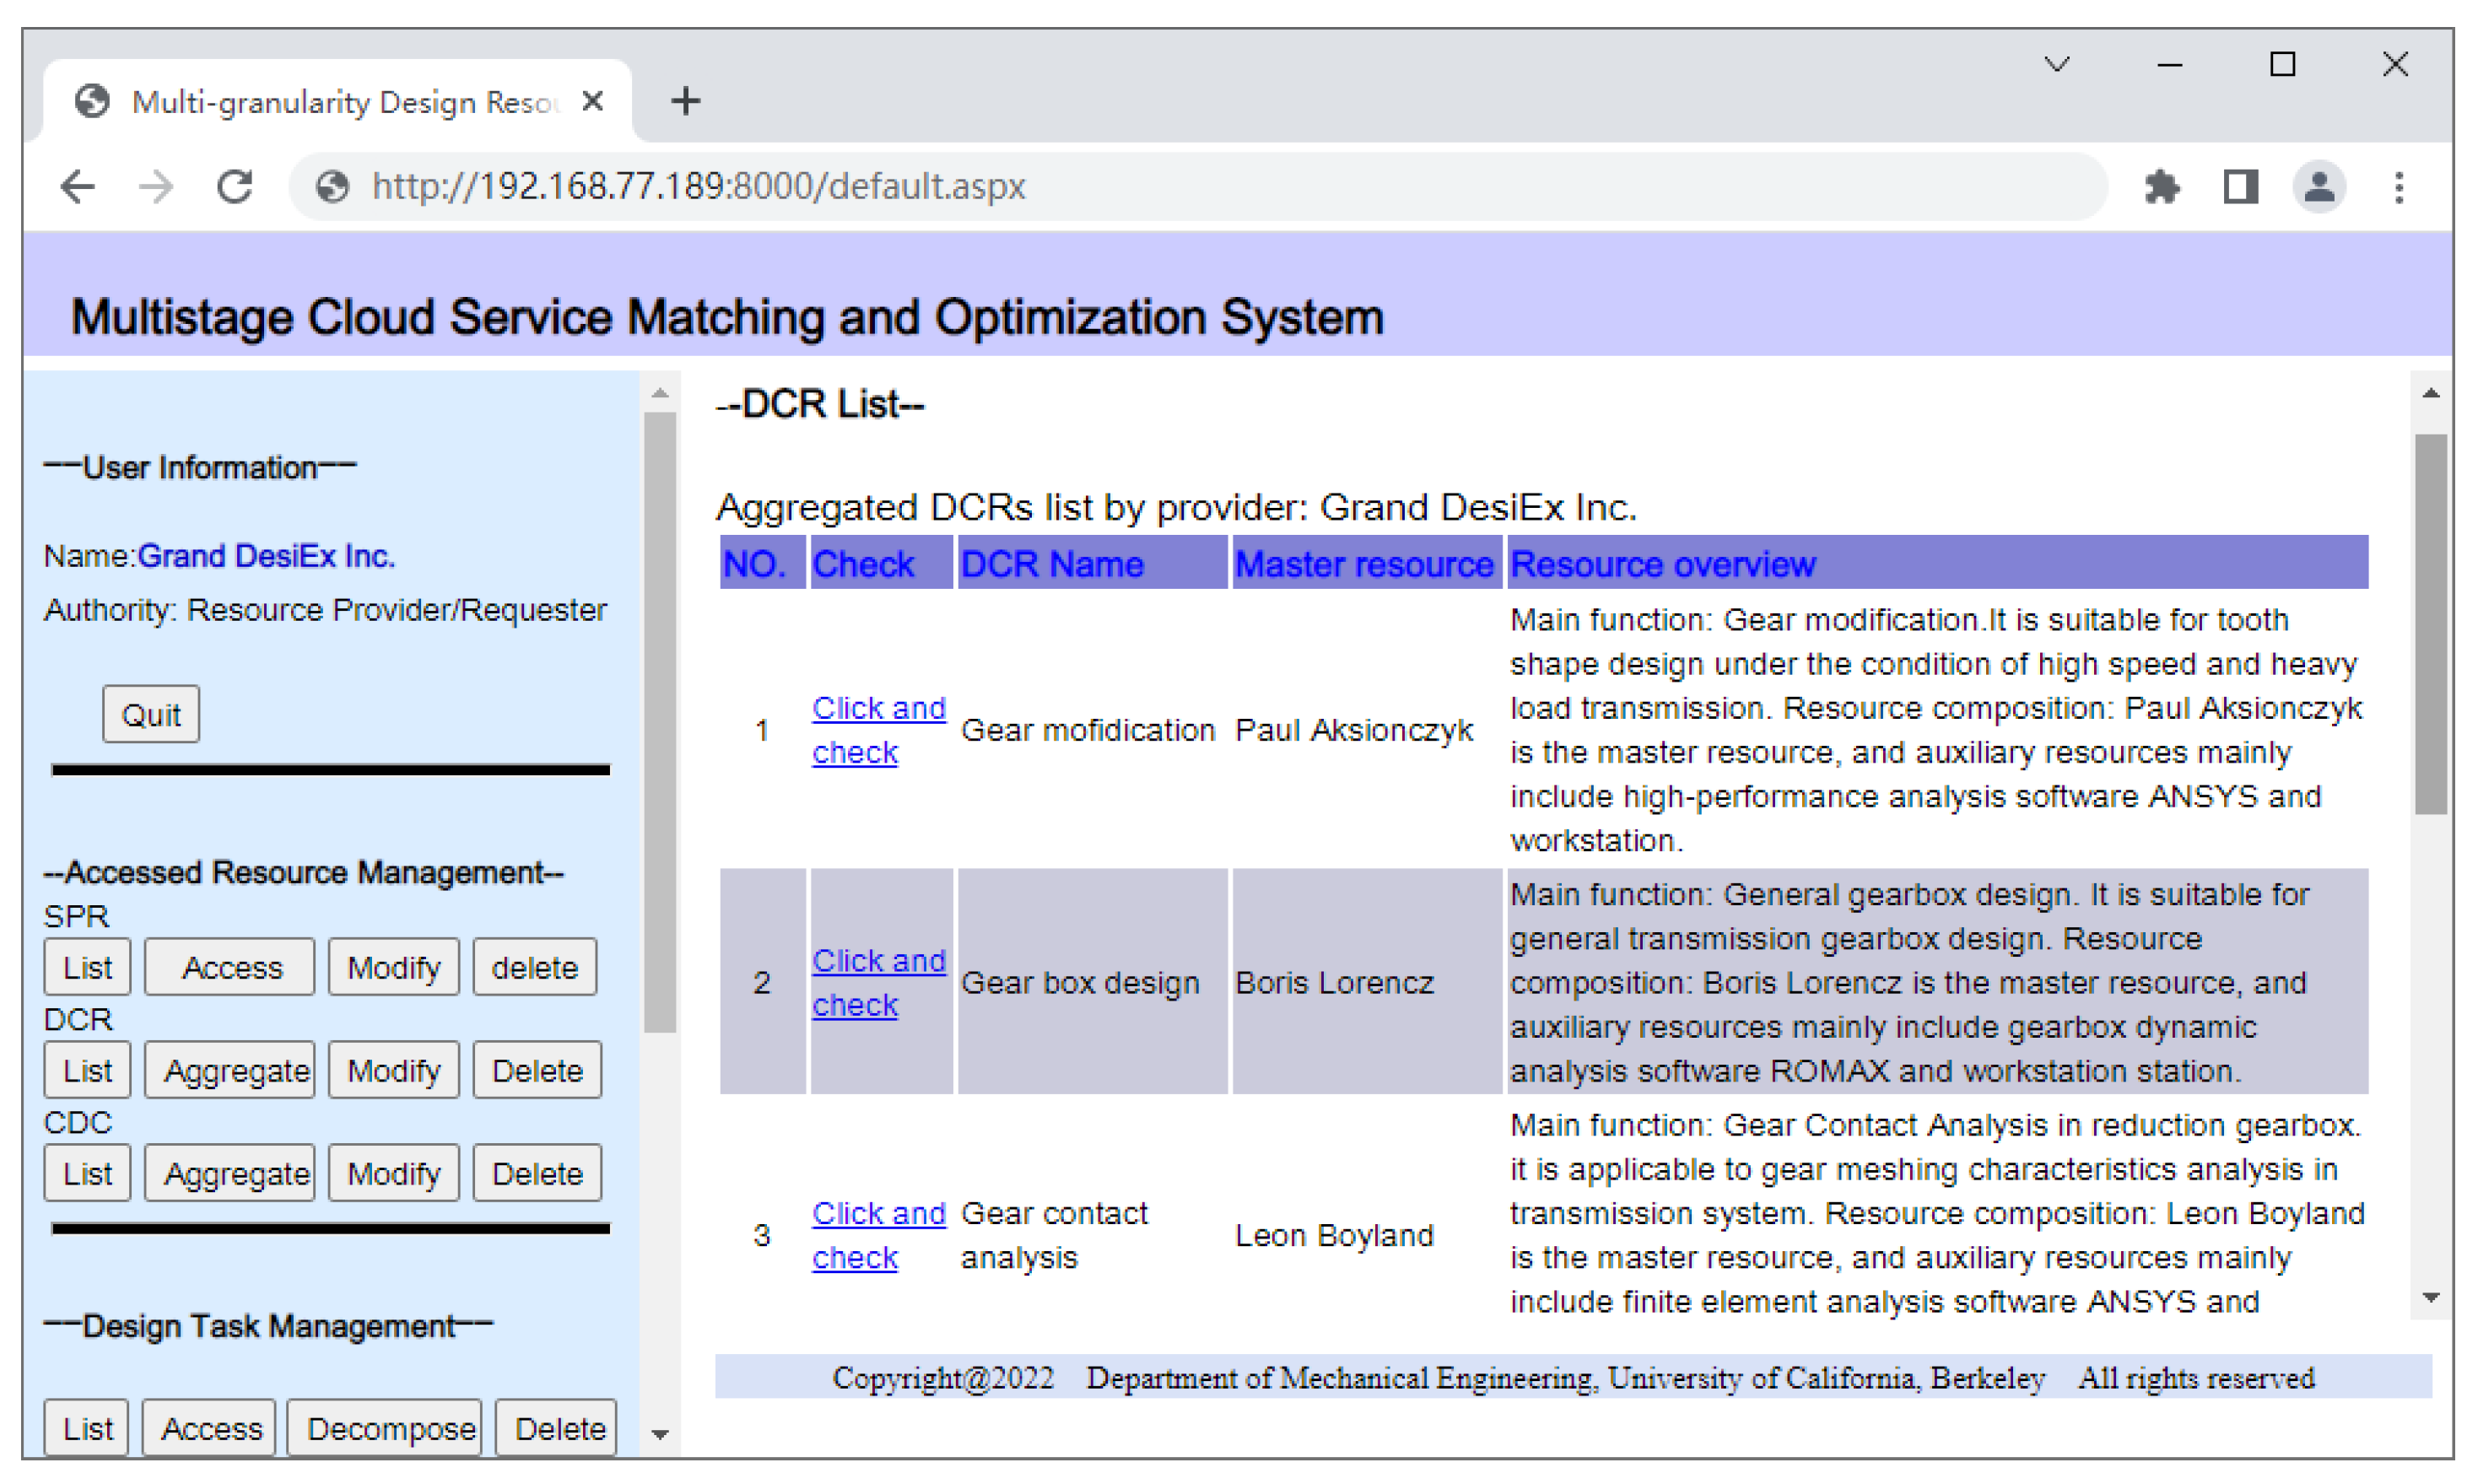The image size is (2478, 1484).
Task: Toggle the browser side panel icon
Action: click(2240, 187)
